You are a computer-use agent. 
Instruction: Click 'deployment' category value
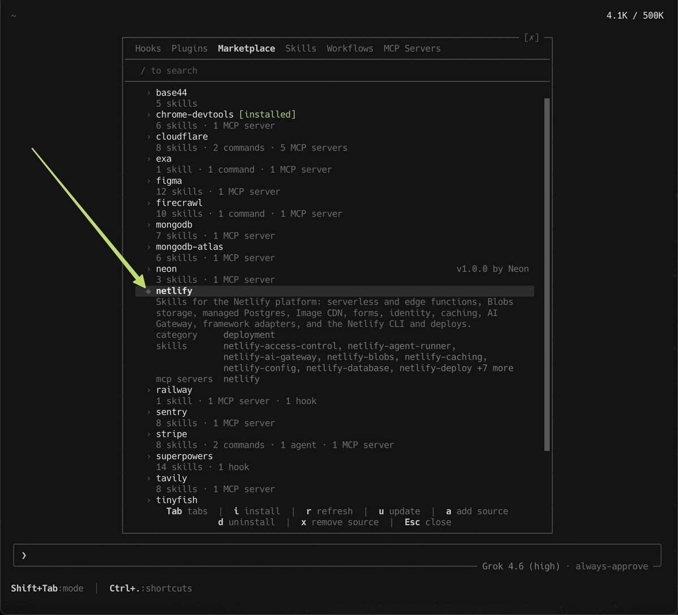pyautogui.click(x=249, y=335)
